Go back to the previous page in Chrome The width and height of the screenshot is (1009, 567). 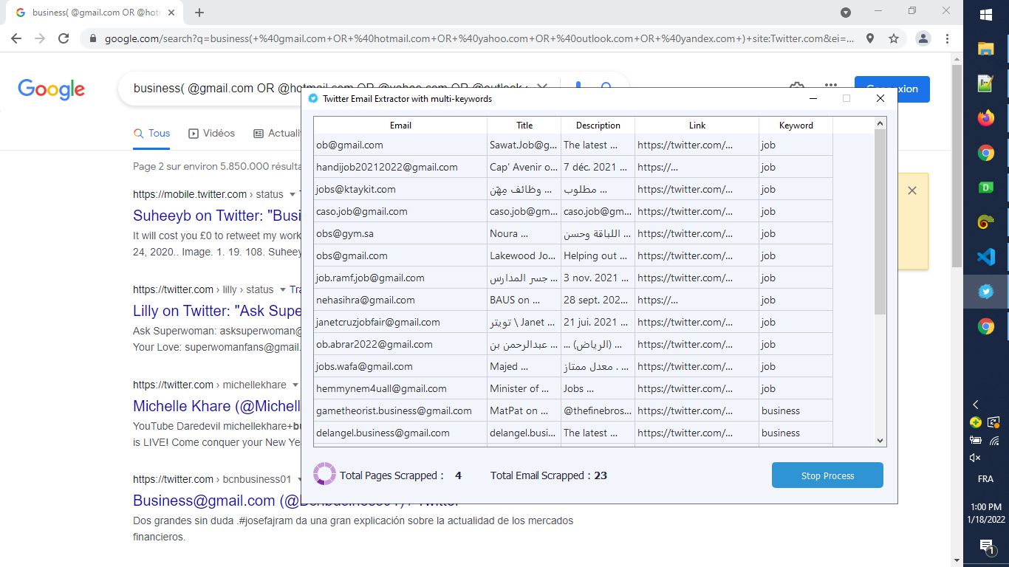pyautogui.click(x=16, y=38)
